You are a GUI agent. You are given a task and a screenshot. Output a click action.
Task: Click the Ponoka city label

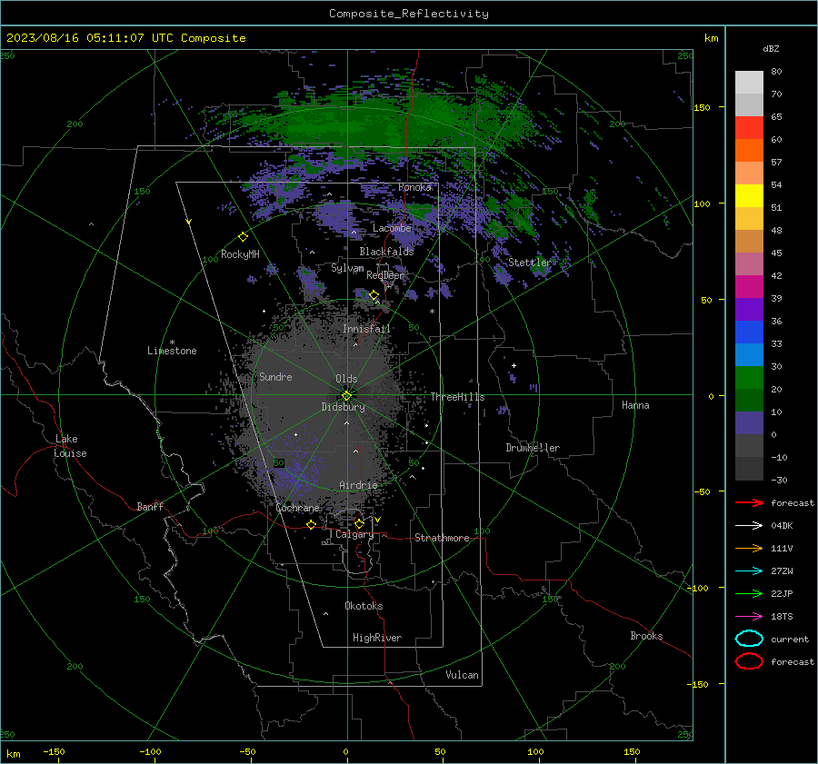point(414,187)
